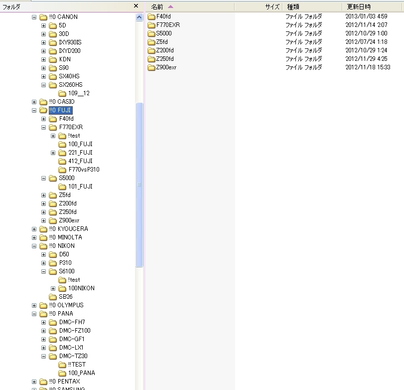Viewport: 404px width, 390px height.
Task: Select DMC-LX1 in the folder tree
Action: 71,348
